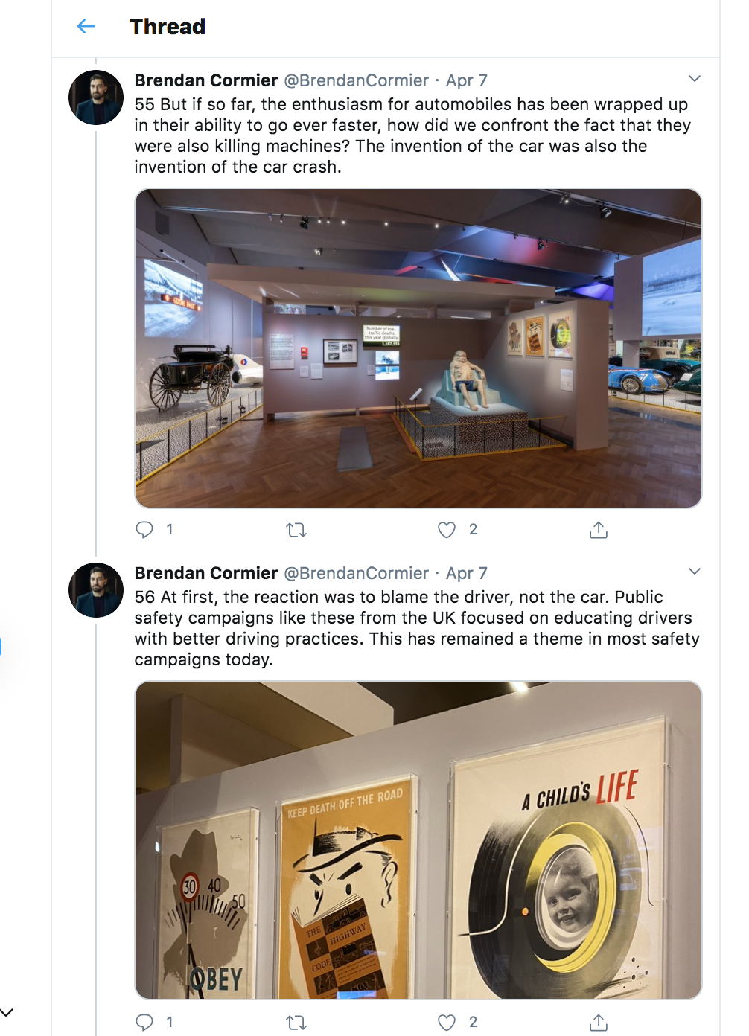Open Brendan Cormier's avatar on tweet 56
The height and width of the screenshot is (1036, 749).
[96, 590]
